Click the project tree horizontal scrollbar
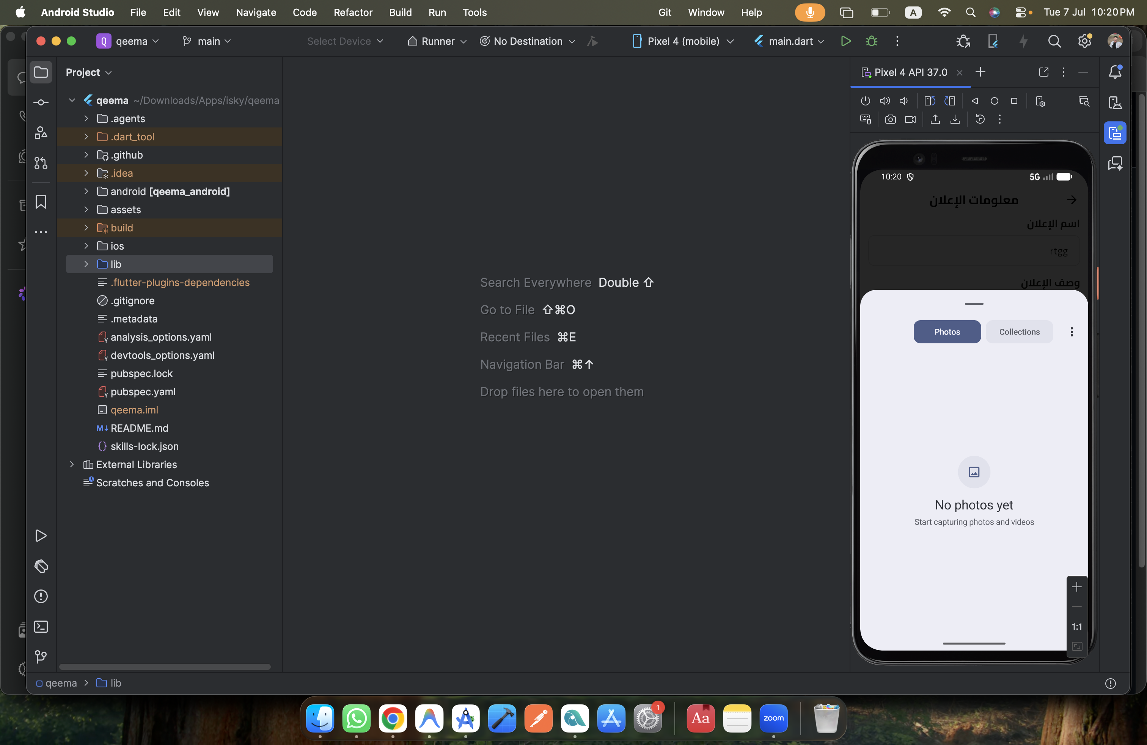This screenshot has height=745, width=1147. point(164,667)
